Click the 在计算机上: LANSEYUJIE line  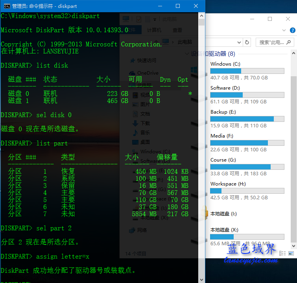[40, 51]
